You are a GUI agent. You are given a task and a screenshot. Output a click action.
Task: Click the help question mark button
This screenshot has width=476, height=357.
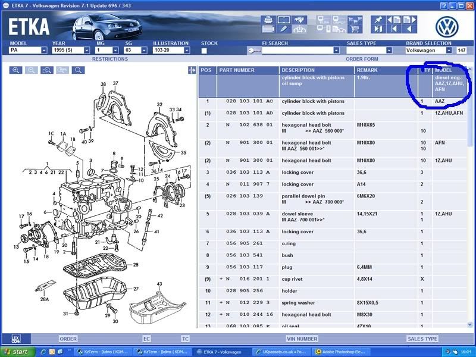tap(444, 5)
